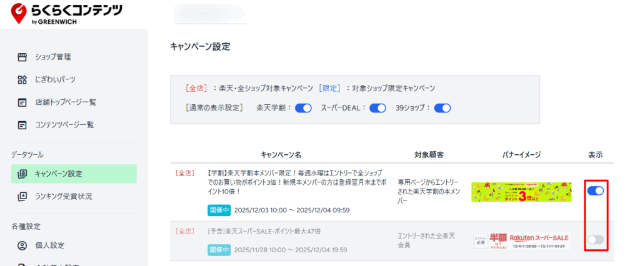Viewport: 640px width, 266px height.
Task: Turn off the 39ショップ switch
Action: [442, 108]
